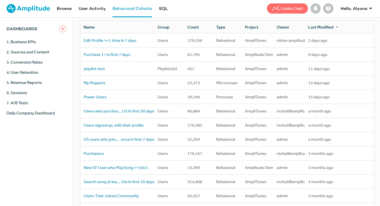Open the notifications bell
This screenshot has height=206, width=380.
click(316, 8)
